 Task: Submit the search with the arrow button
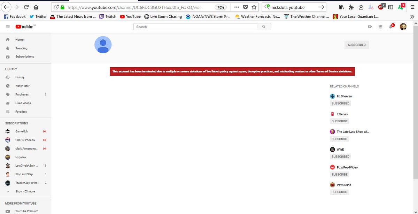[322, 7]
